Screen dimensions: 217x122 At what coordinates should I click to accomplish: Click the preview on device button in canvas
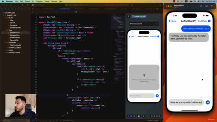(143, 116)
